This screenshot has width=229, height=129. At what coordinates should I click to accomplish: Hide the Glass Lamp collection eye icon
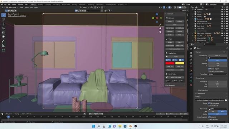pyautogui.click(x=224, y=29)
